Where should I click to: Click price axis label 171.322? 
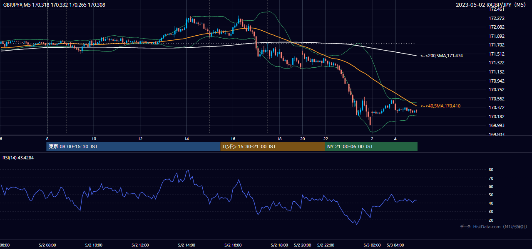click(x=497, y=63)
